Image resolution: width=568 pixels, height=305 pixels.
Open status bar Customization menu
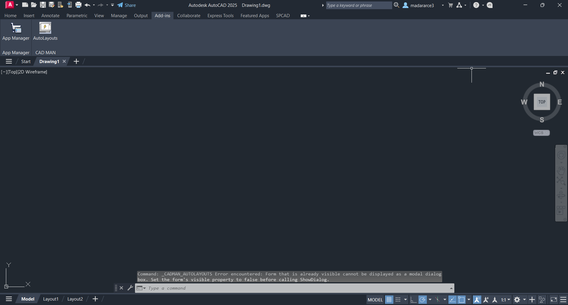pyautogui.click(x=563, y=300)
